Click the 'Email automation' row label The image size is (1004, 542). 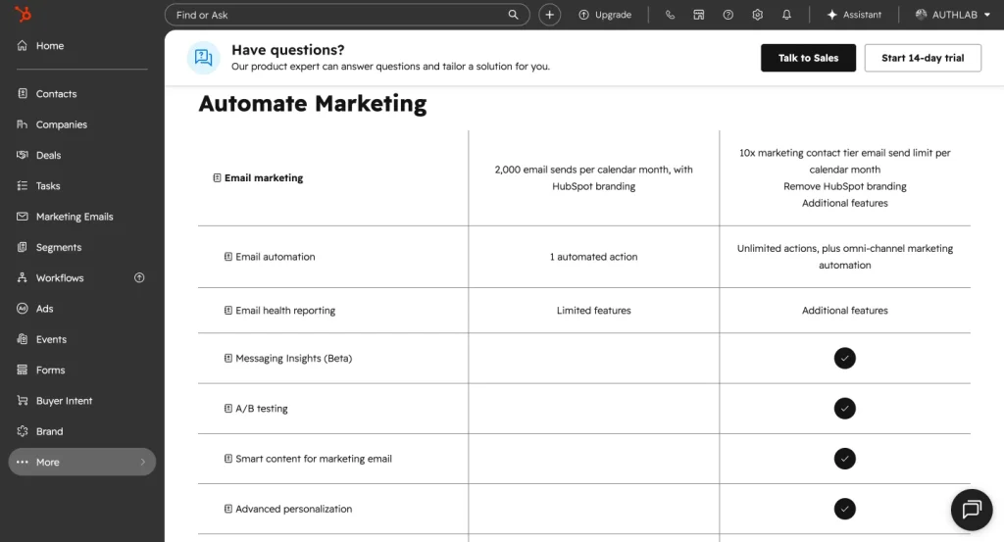(276, 257)
